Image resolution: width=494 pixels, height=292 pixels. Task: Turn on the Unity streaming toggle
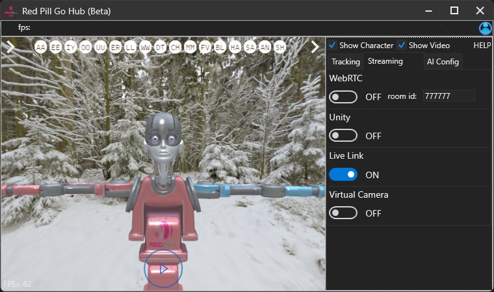343,136
